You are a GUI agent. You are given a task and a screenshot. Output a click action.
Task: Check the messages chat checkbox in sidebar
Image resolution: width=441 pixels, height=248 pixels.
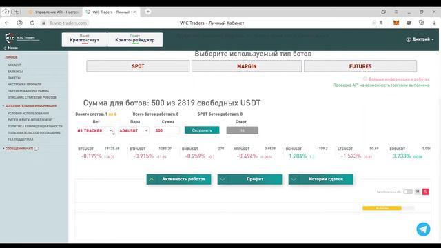(x=37, y=149)
